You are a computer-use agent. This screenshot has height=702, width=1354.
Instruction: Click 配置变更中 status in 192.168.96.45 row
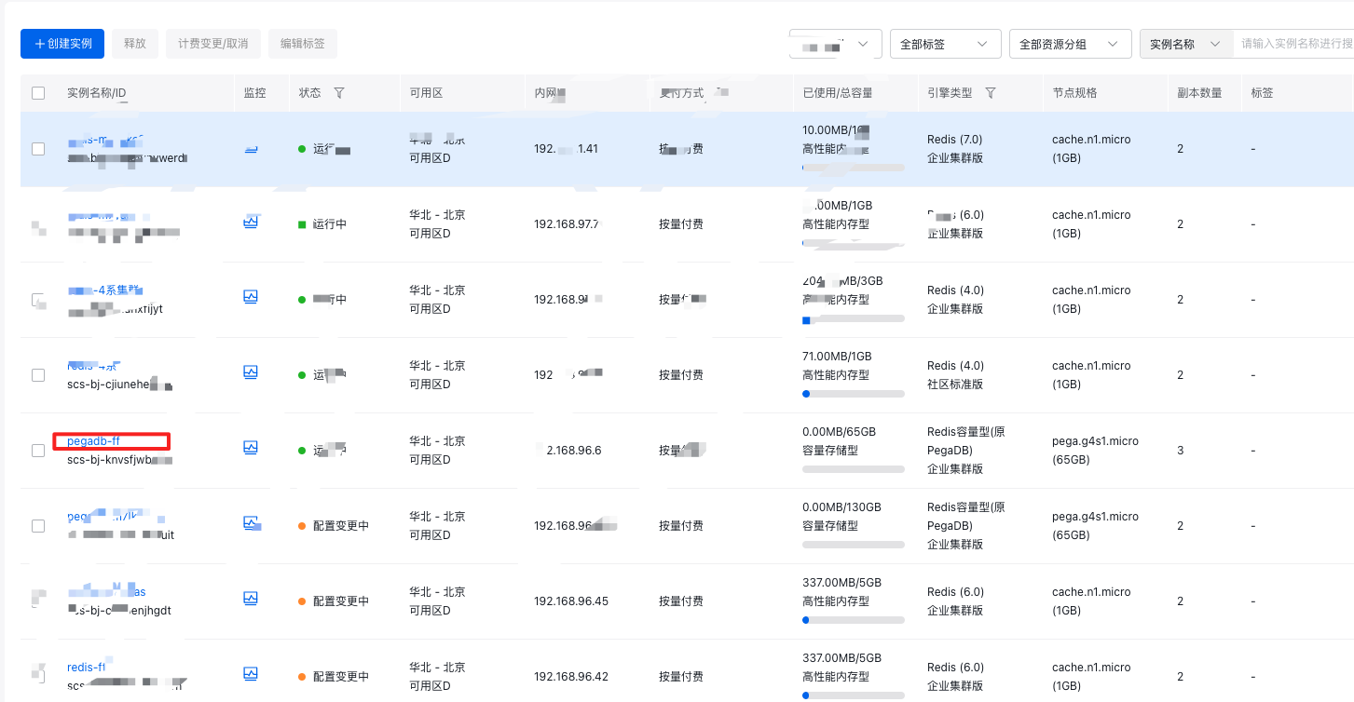pos(341,601)
